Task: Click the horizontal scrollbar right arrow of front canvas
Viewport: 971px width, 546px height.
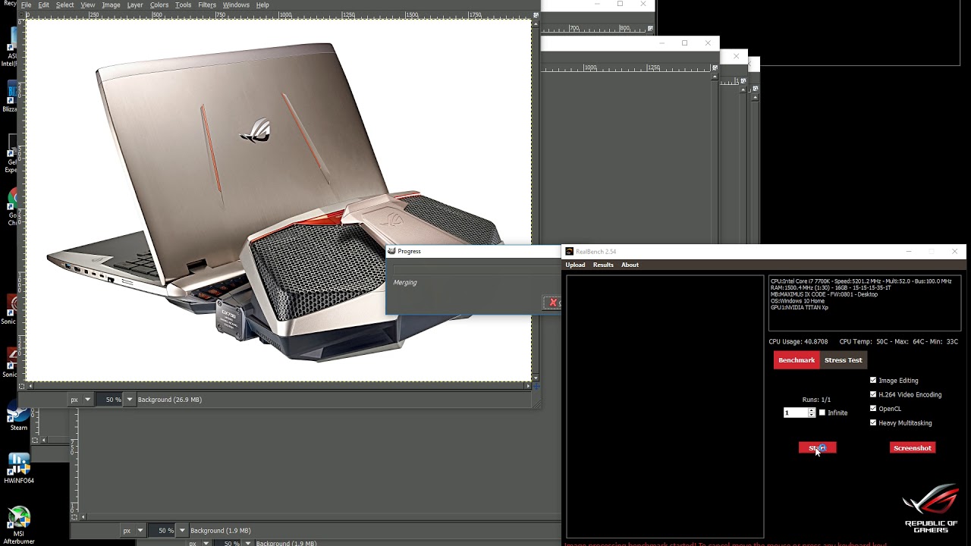Action: pos(527,386)
